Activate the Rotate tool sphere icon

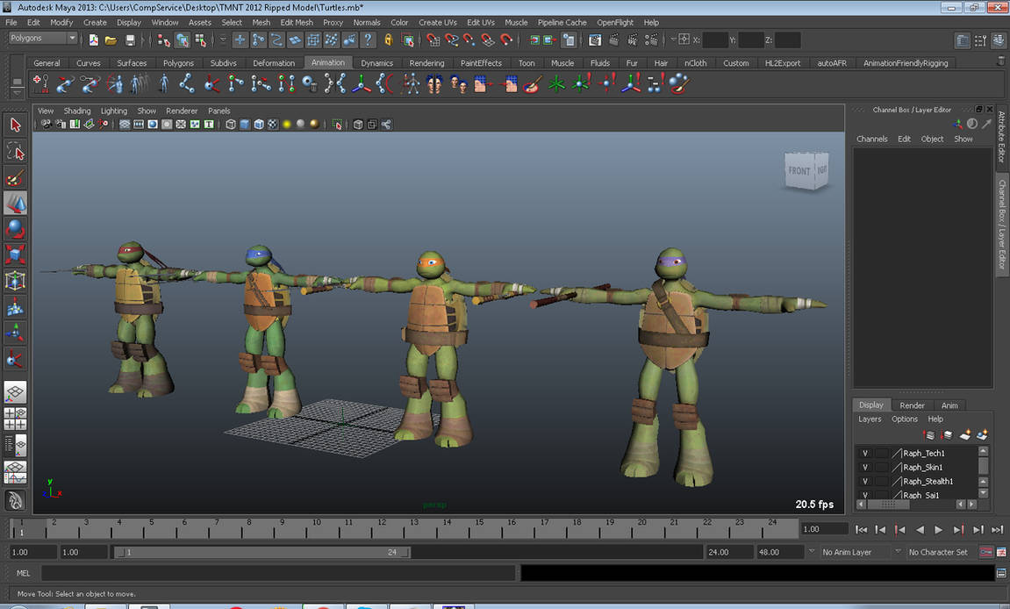[15, 229]
